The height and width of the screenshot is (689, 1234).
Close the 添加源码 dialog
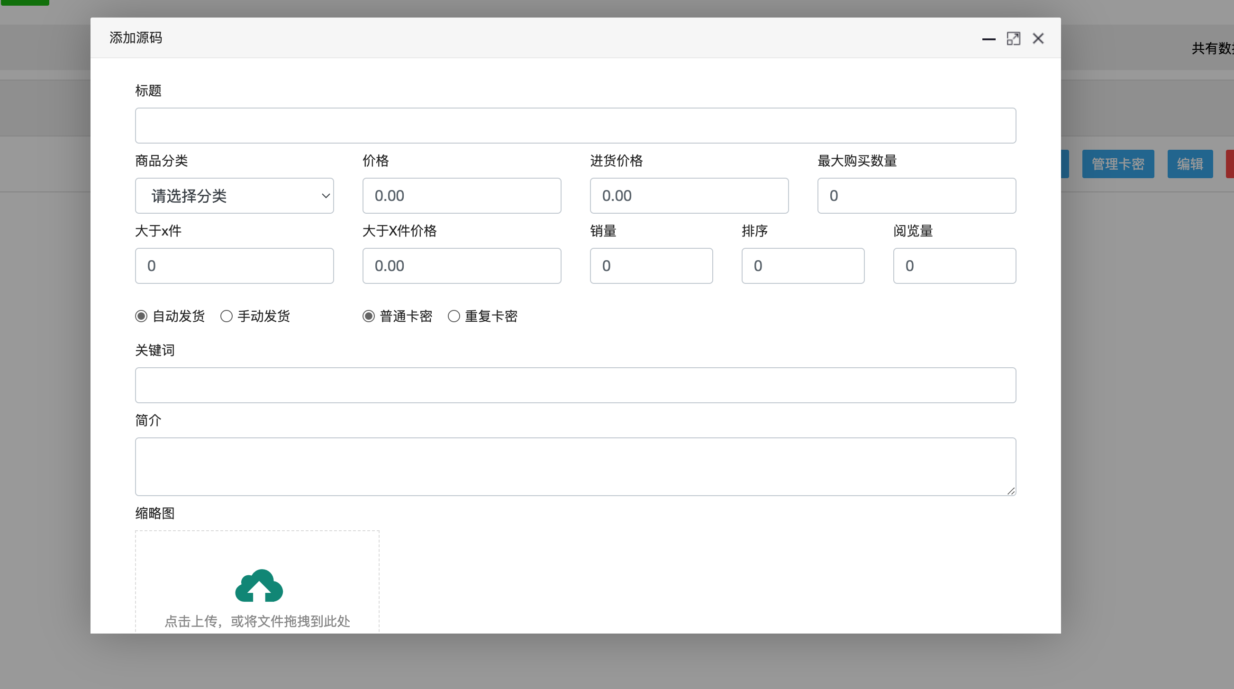click(x=1038, y=38)
